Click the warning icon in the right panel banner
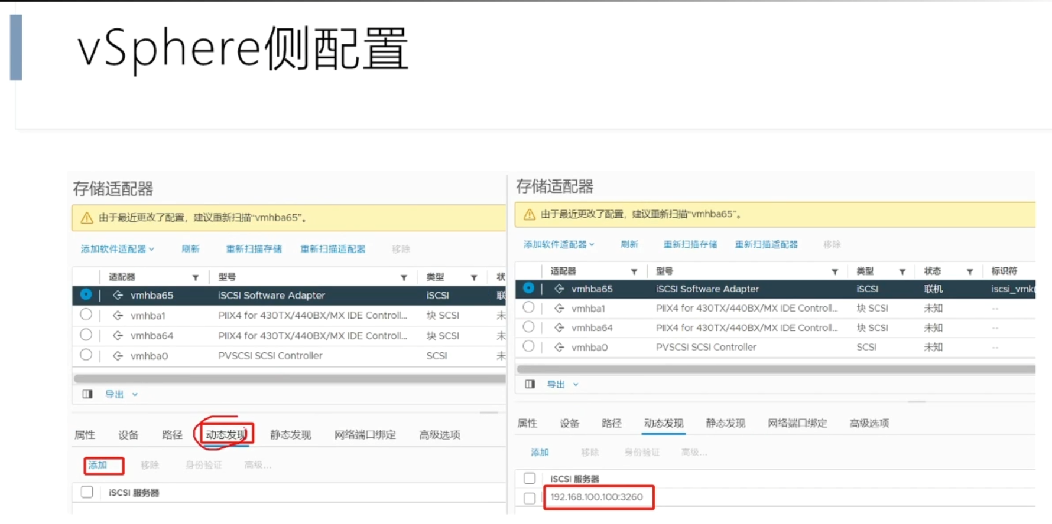The width and height of the screenshot is (1052, 524). [529, 214]
